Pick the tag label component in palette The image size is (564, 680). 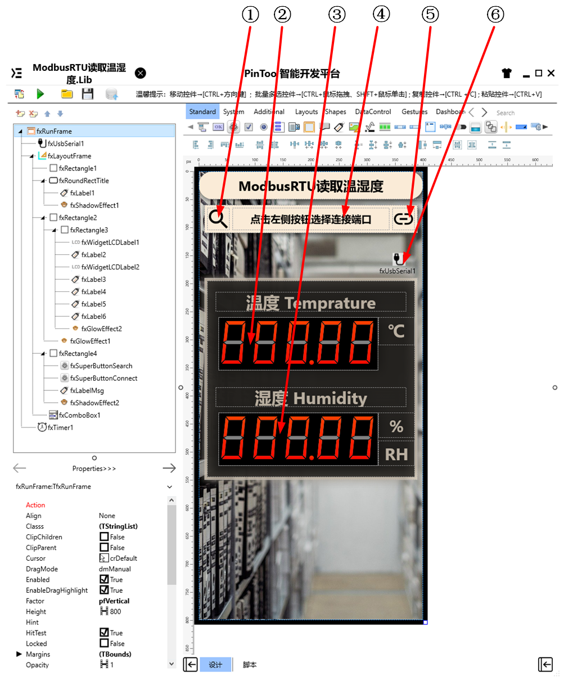coord(339,127)
